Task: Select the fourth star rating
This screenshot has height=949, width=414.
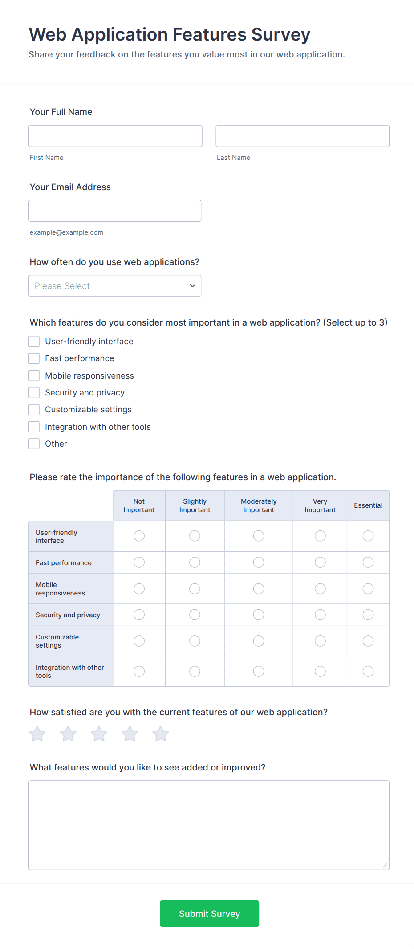Action: pos(130,733)
